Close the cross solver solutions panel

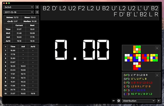pyautogui.click(x=157, y=75)
